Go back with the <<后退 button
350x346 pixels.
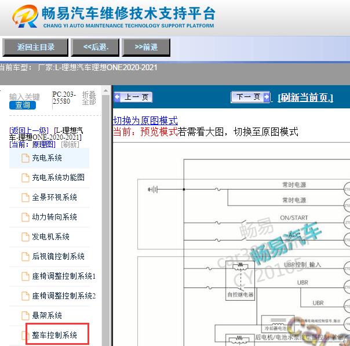tap(95, 47)
